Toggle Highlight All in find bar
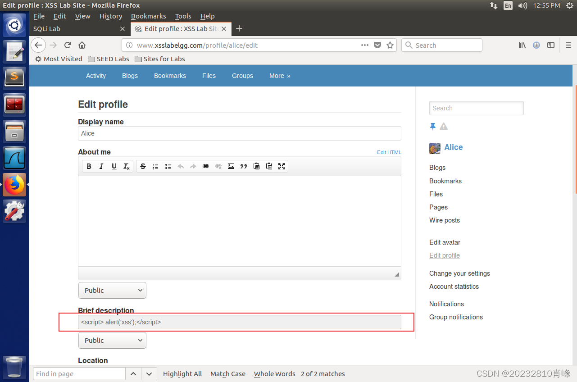577x382 pixels. pyautogui.click(x=182, y=374)
